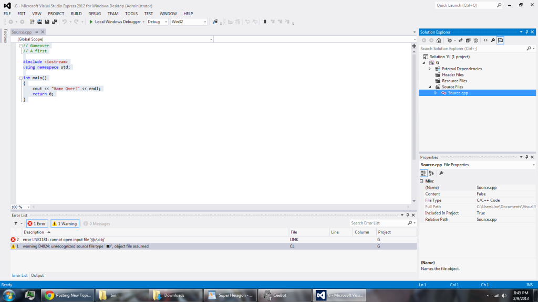Collapse the Misc properties category
This screenshot has width=538, height=302.
click(422, 181)
